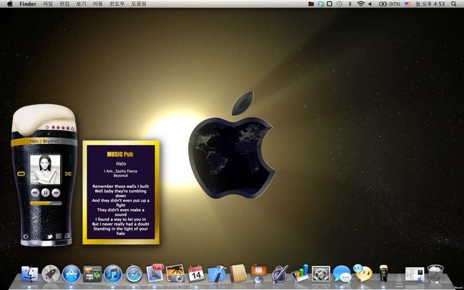Toggle repeat mode on the beer glass player
Screen dimensions: 464x290
click(22, 173)
